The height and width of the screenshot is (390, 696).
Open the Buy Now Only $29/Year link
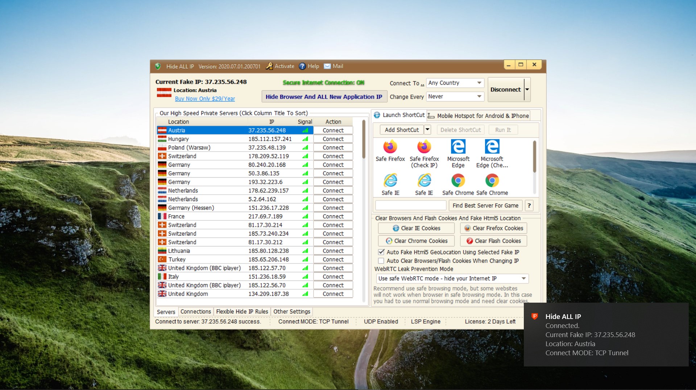coord(205,99)
